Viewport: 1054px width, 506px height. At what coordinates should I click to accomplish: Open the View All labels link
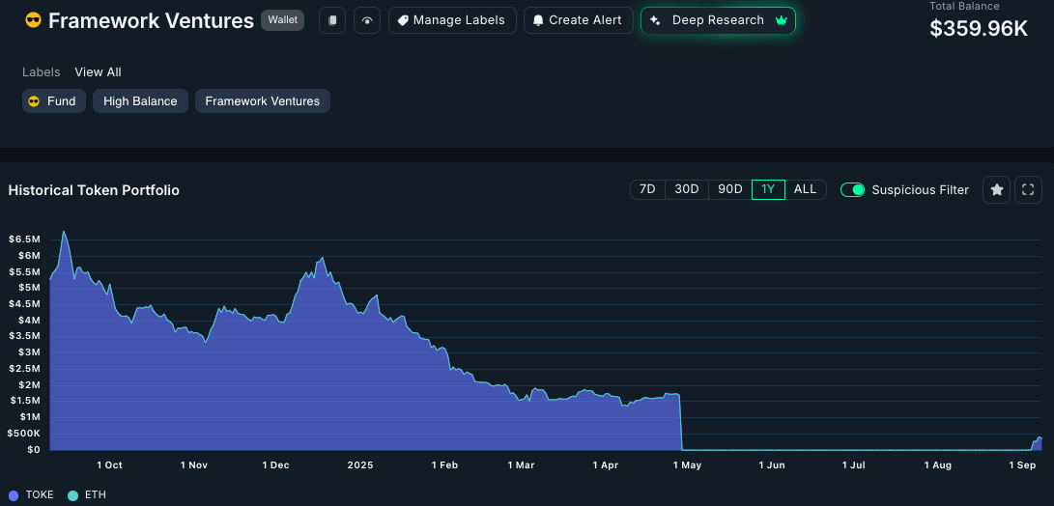coord(98,71)
